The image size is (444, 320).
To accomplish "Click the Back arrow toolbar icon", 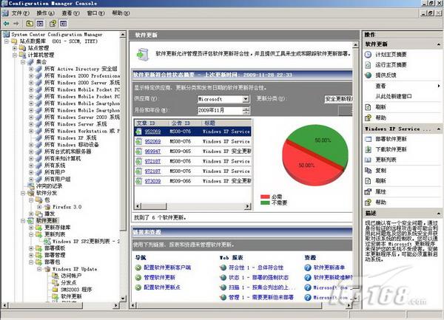I will tap(6, 24).
